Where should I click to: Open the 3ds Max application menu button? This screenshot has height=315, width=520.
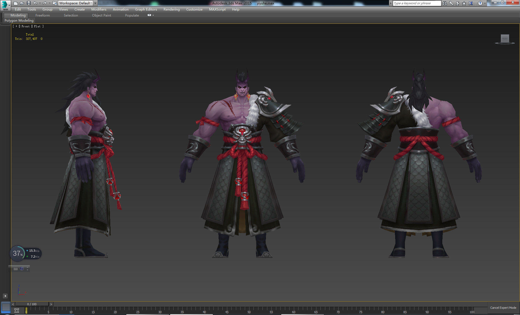[x=5, y=5]
